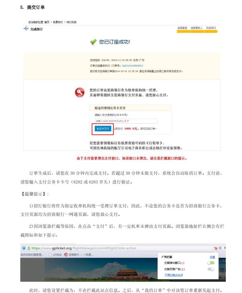Click the 招商银行 bookmark logo icon
The height and width of the screenshot is (293, 242).
coord(66,255)
